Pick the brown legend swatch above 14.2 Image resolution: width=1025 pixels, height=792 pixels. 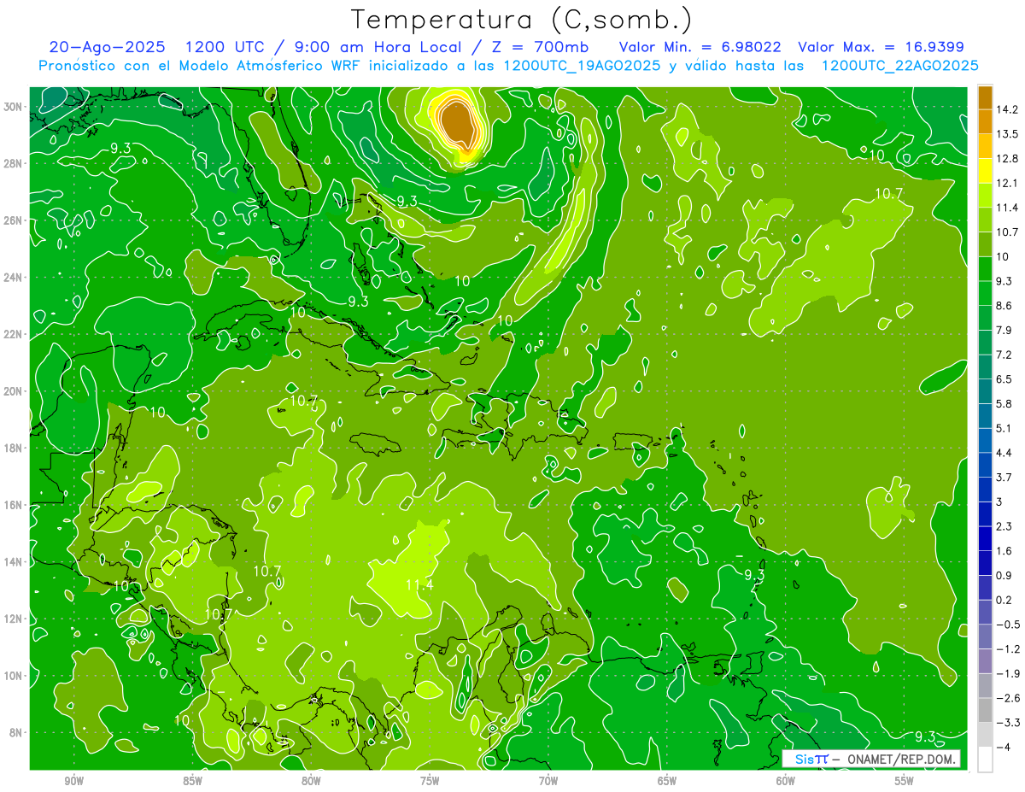pyautogui.click(x=985, y=97)
